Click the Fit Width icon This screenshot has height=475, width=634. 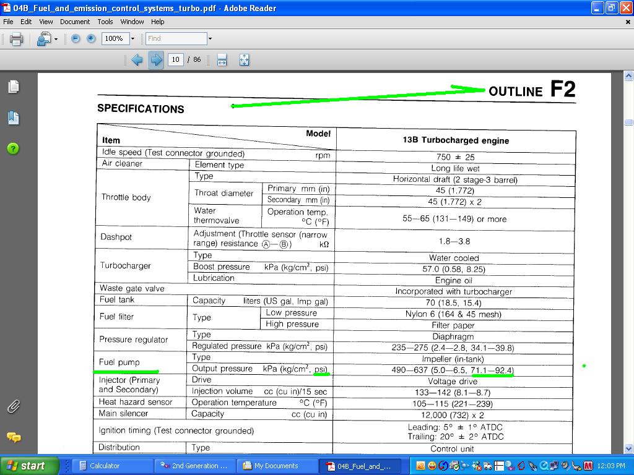(222, 60)
